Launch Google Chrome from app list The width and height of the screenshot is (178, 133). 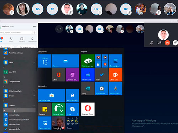point(19,82)
